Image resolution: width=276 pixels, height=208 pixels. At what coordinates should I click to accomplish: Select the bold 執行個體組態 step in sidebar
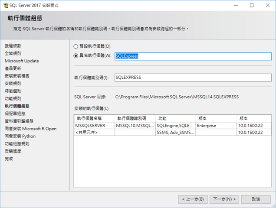pyautogui.click(x=17, y=106)
